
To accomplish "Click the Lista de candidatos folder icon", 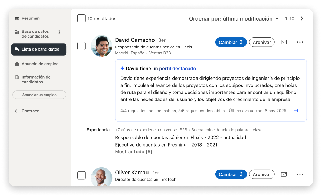I will pos(17,49).
